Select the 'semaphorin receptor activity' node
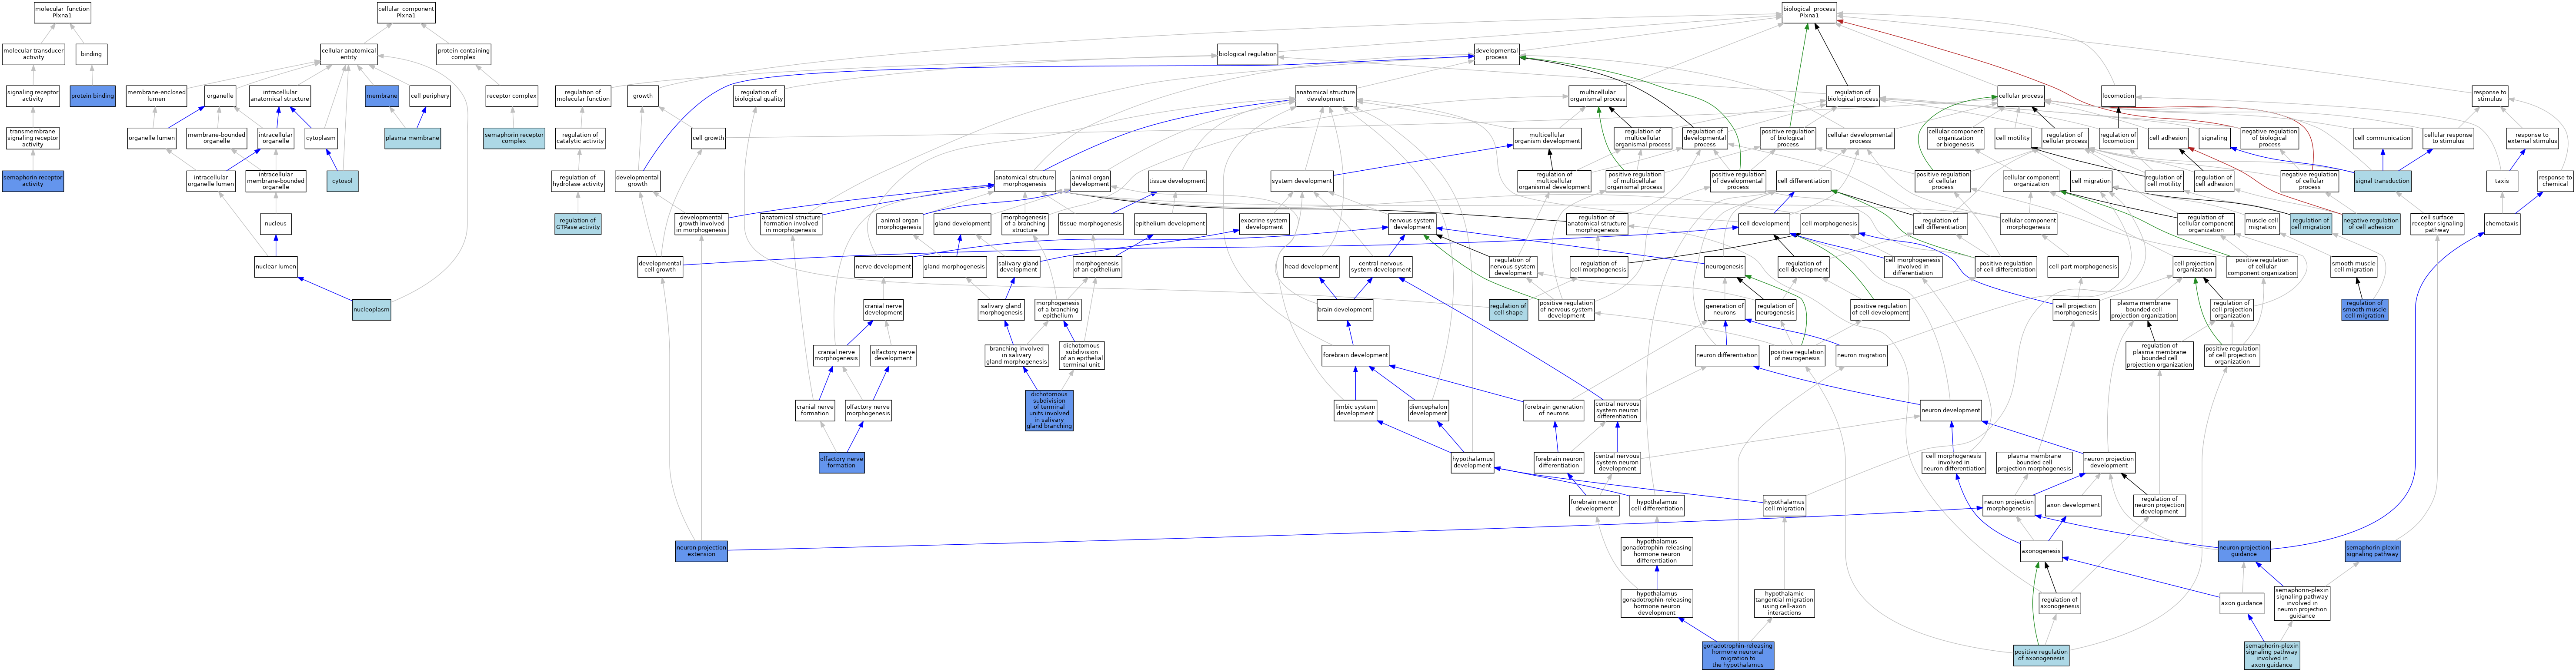2576x672 pixels. click(x=33, y=181)
